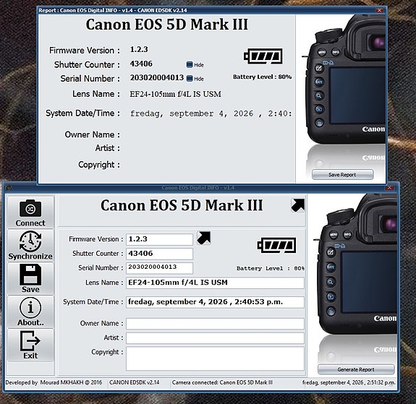Click the Serial Number field in main window
Image resolution: width=416 pixels, height=404 pixels.
coord(159,267)
